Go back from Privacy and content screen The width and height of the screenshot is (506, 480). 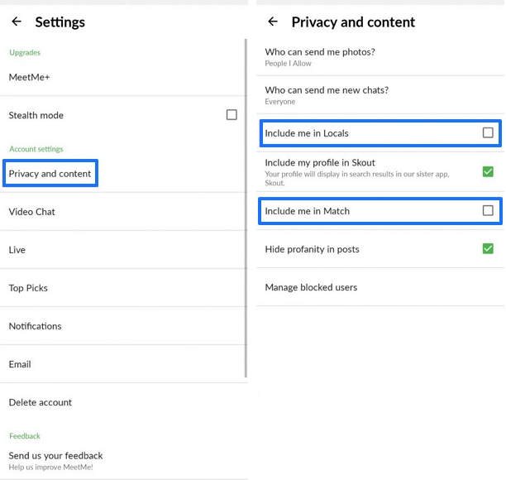coord(273,22)
